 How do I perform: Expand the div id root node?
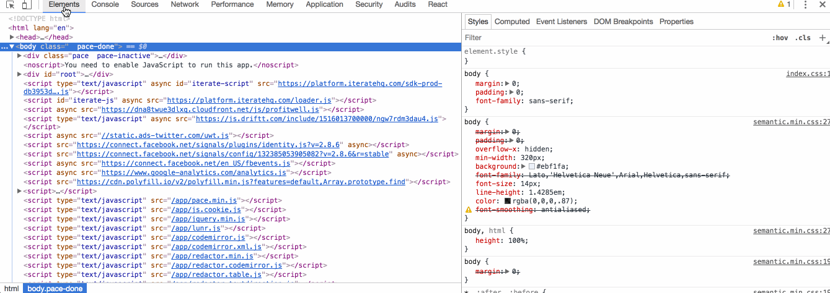(20, 74)
